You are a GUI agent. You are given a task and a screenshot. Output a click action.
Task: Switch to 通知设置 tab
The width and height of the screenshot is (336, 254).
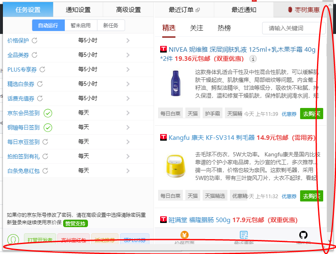pos(78,10)
